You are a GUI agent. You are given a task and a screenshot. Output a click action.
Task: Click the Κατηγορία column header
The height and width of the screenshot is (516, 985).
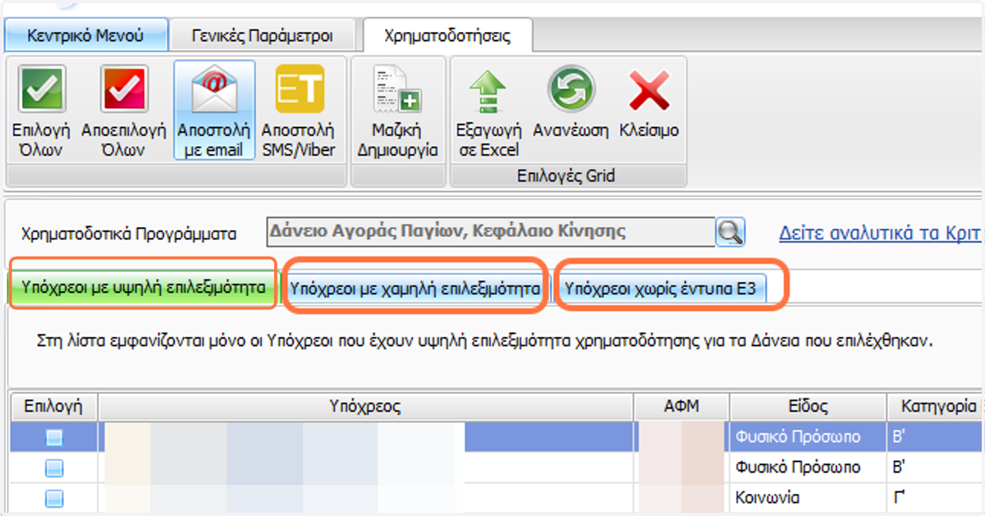[x=935, y=406]
